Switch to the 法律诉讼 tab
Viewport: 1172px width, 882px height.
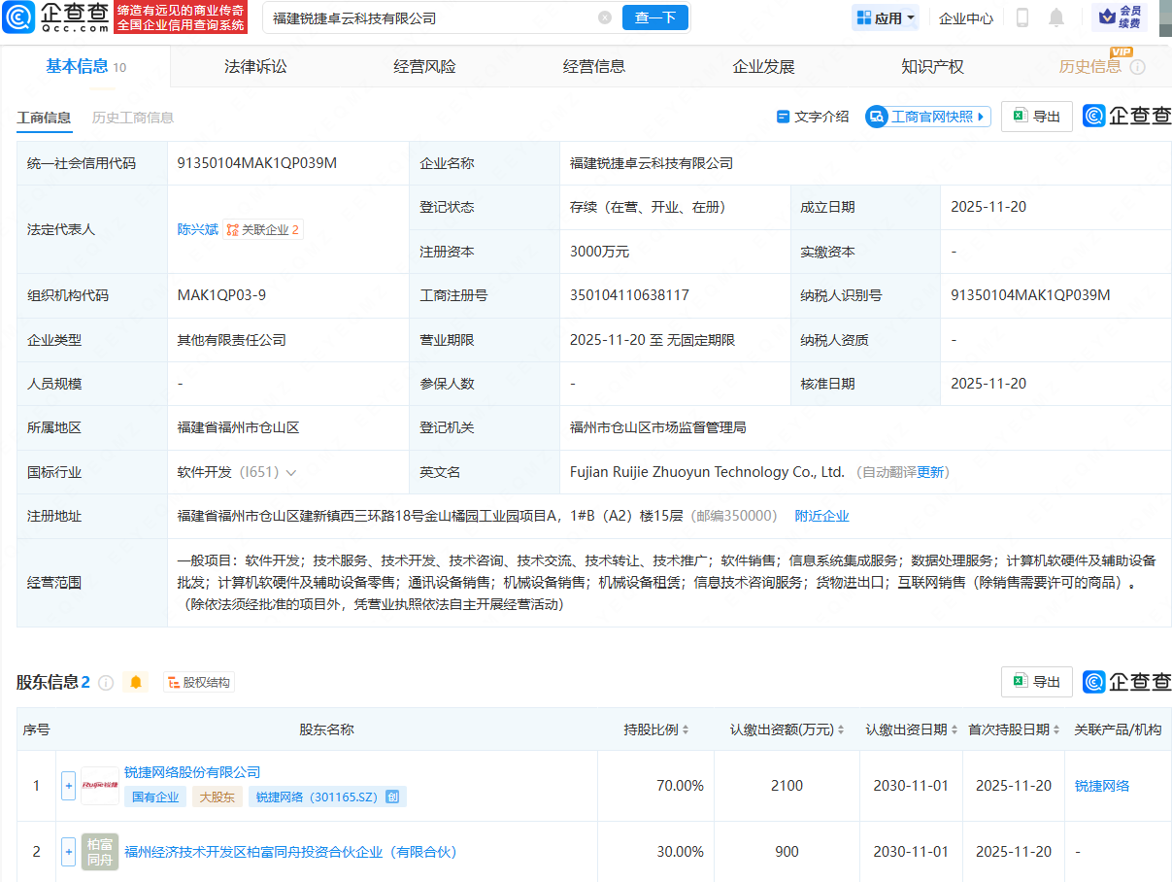pyautogui.click(x=255, y=67)
